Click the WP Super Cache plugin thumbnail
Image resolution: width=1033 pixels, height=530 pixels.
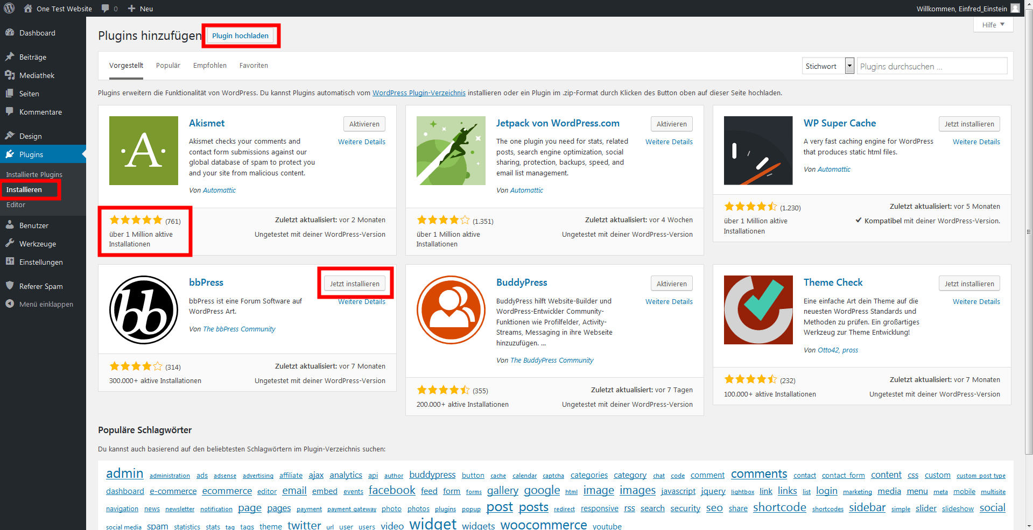click(x=758, y=151)
